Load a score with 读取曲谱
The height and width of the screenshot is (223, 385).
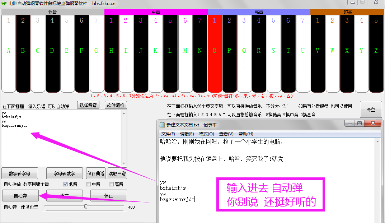coord(117,173)
